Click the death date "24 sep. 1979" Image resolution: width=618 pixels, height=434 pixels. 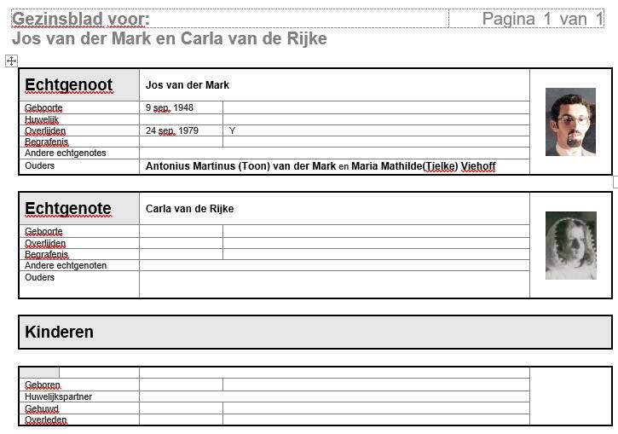[172, 130]
